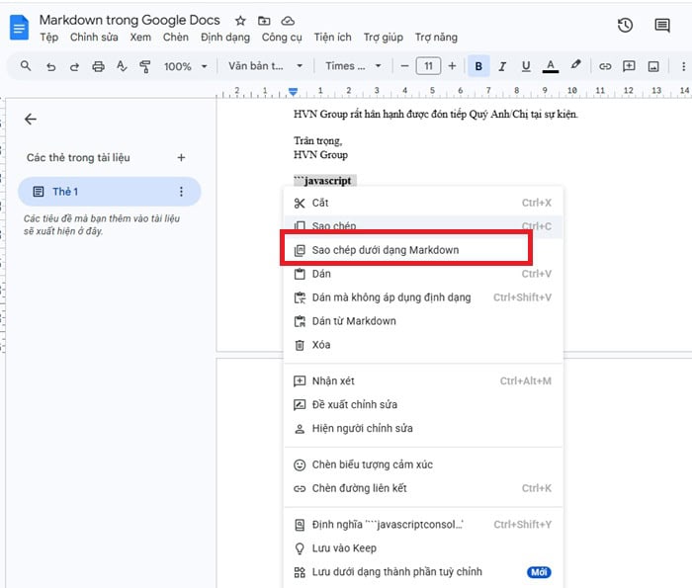692x588 pixels.
Task: Add a new tab with plus button
Action: pos(181,157)
